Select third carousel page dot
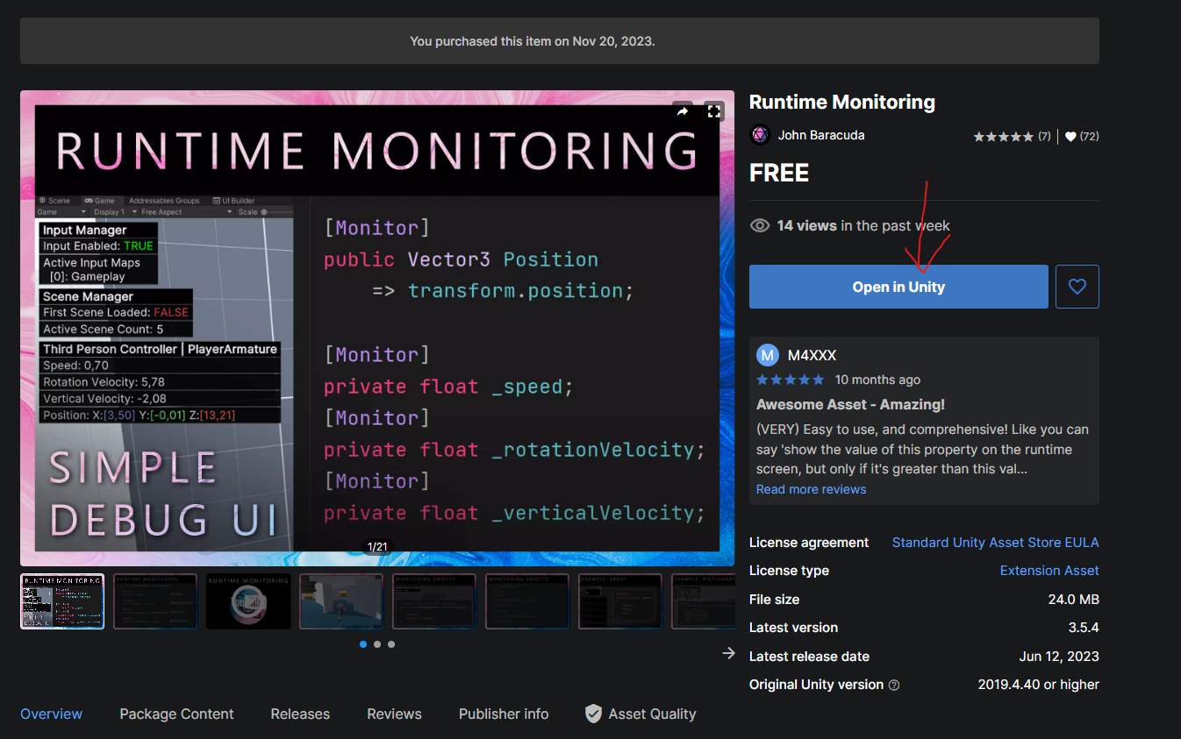This screenshot has height=739, width=1181. 391,644
